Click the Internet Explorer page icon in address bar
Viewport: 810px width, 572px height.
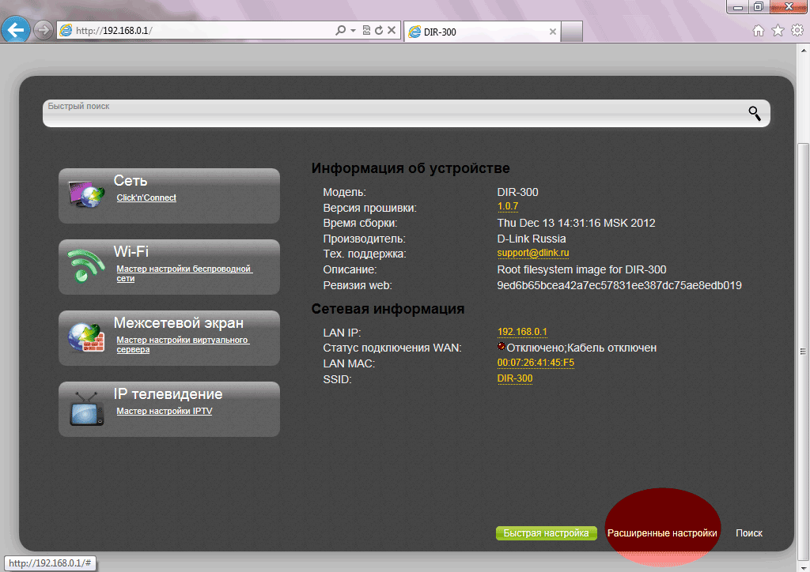click(66, 31)
